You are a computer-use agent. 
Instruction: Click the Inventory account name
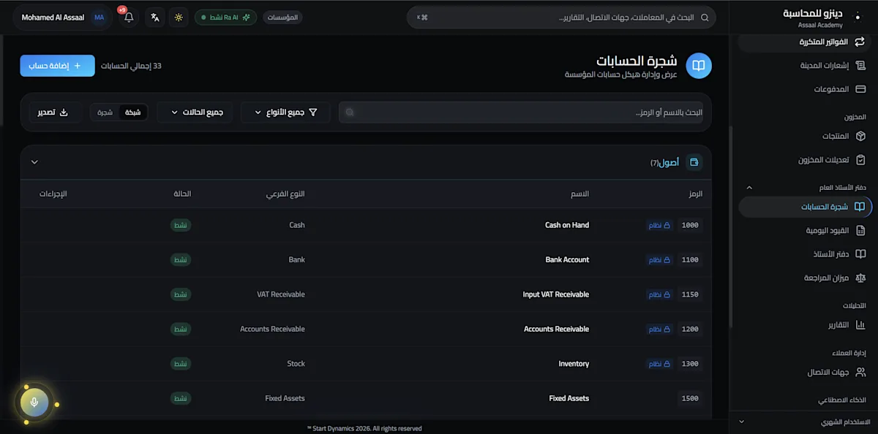pos(574,364)
